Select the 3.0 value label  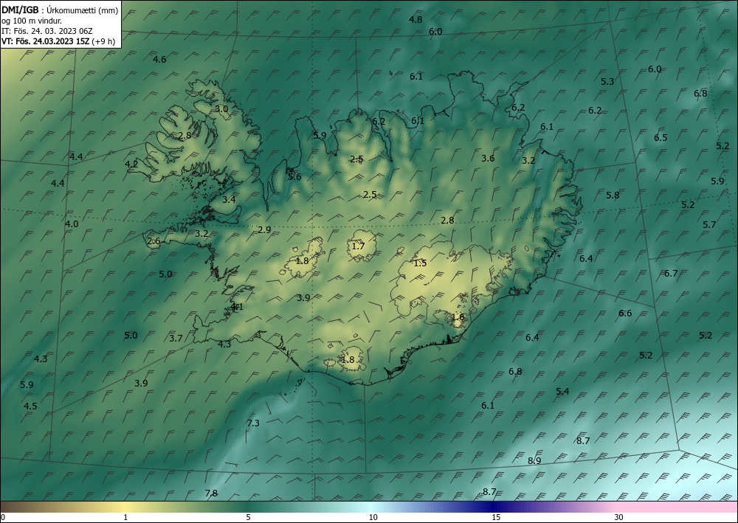point(221,108)
